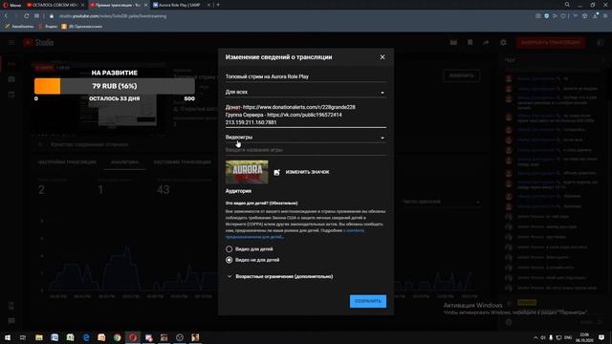Click the address bar URL studio.youtube.com

click(113, 16)
